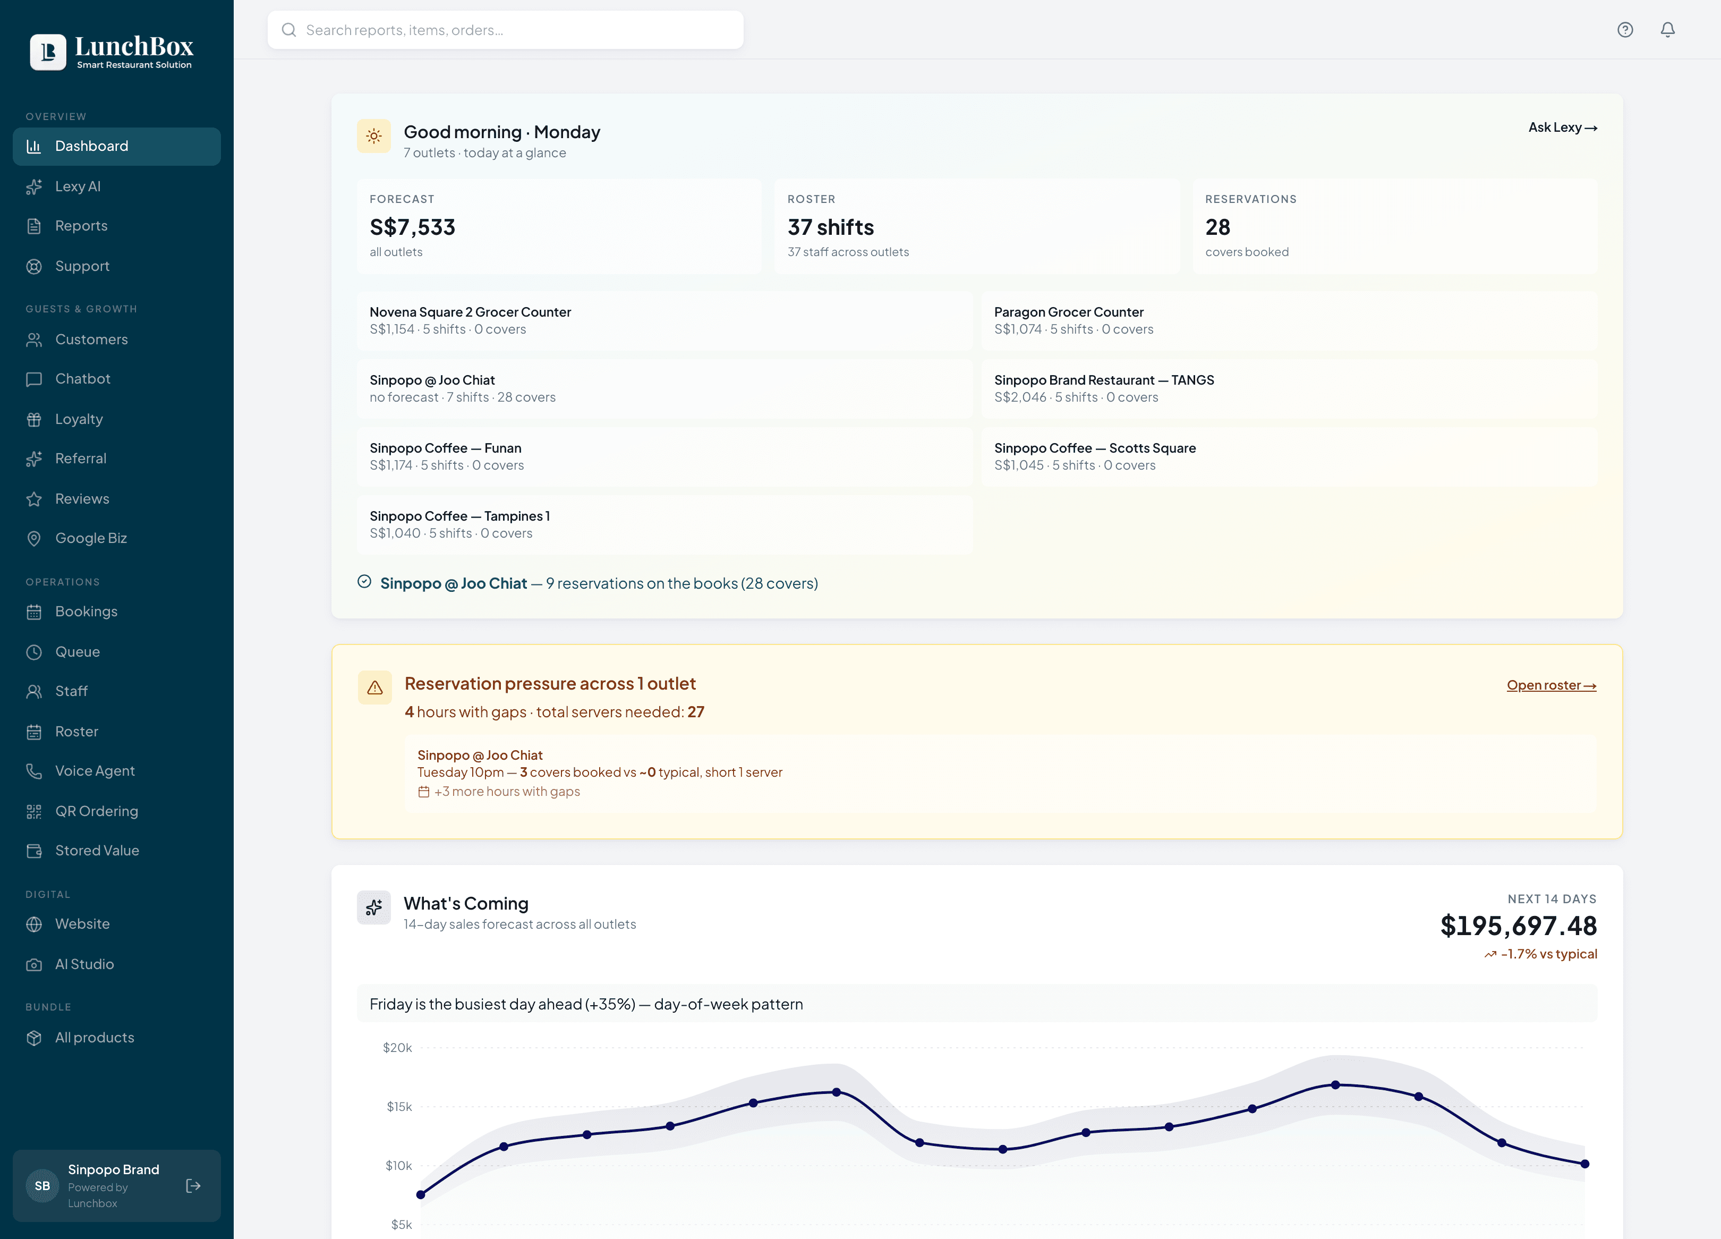Click the Open roster link

(x=1551, y=685)
